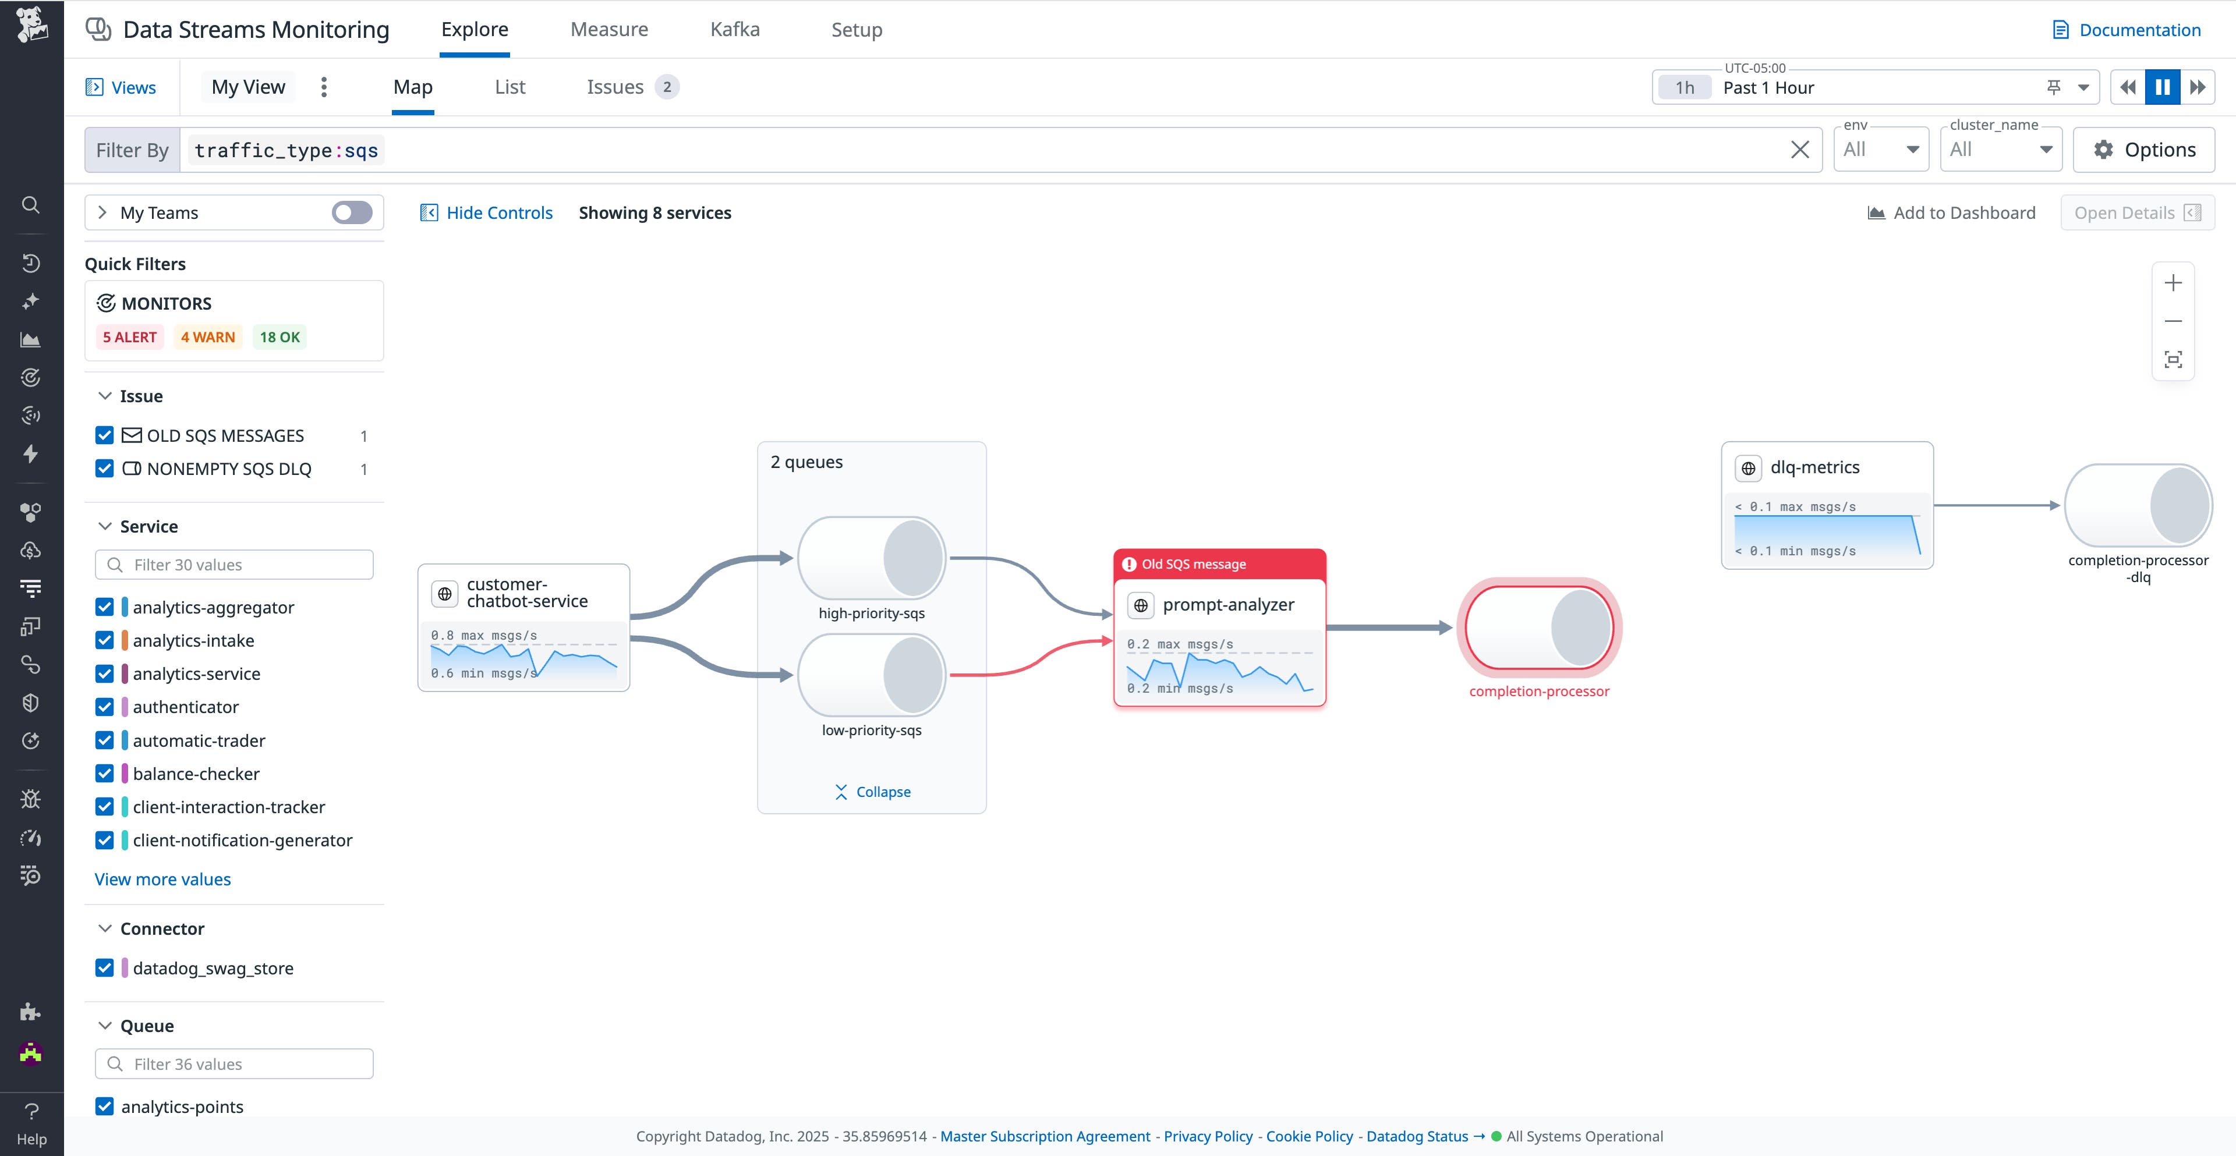Click the fast-forward time navigation arrow
The image size is (2236, 1156).
[2198, 87]
